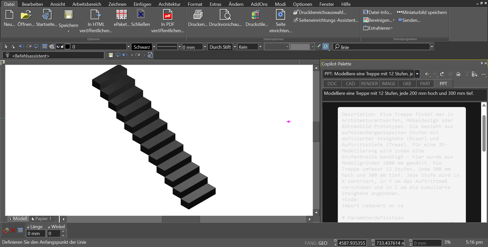Open the Copilot prompt history dropdown

pos(417,74)
